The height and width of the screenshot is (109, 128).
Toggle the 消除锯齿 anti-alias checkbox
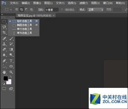(x=62, y=10)
